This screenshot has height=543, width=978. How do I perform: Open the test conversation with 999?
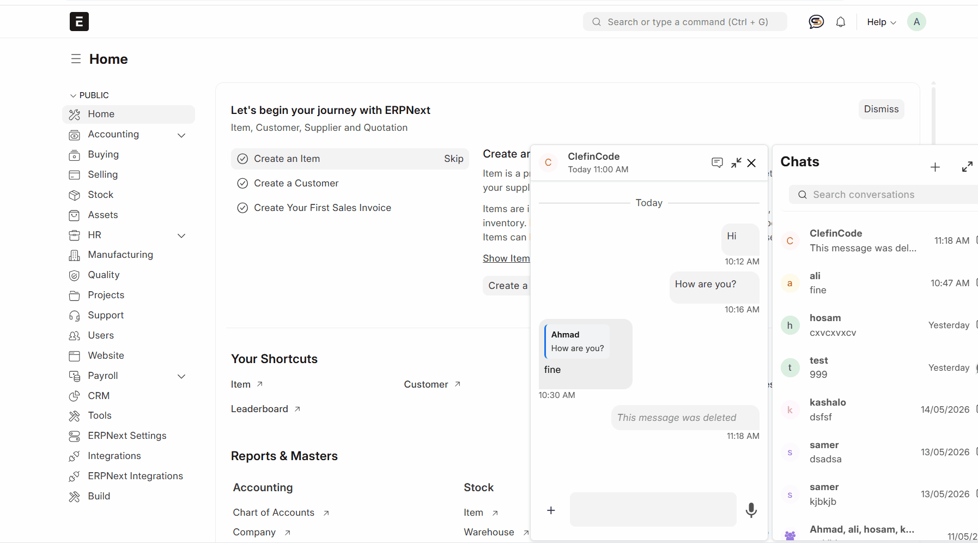pyautogui.click(x=878, y=367)
